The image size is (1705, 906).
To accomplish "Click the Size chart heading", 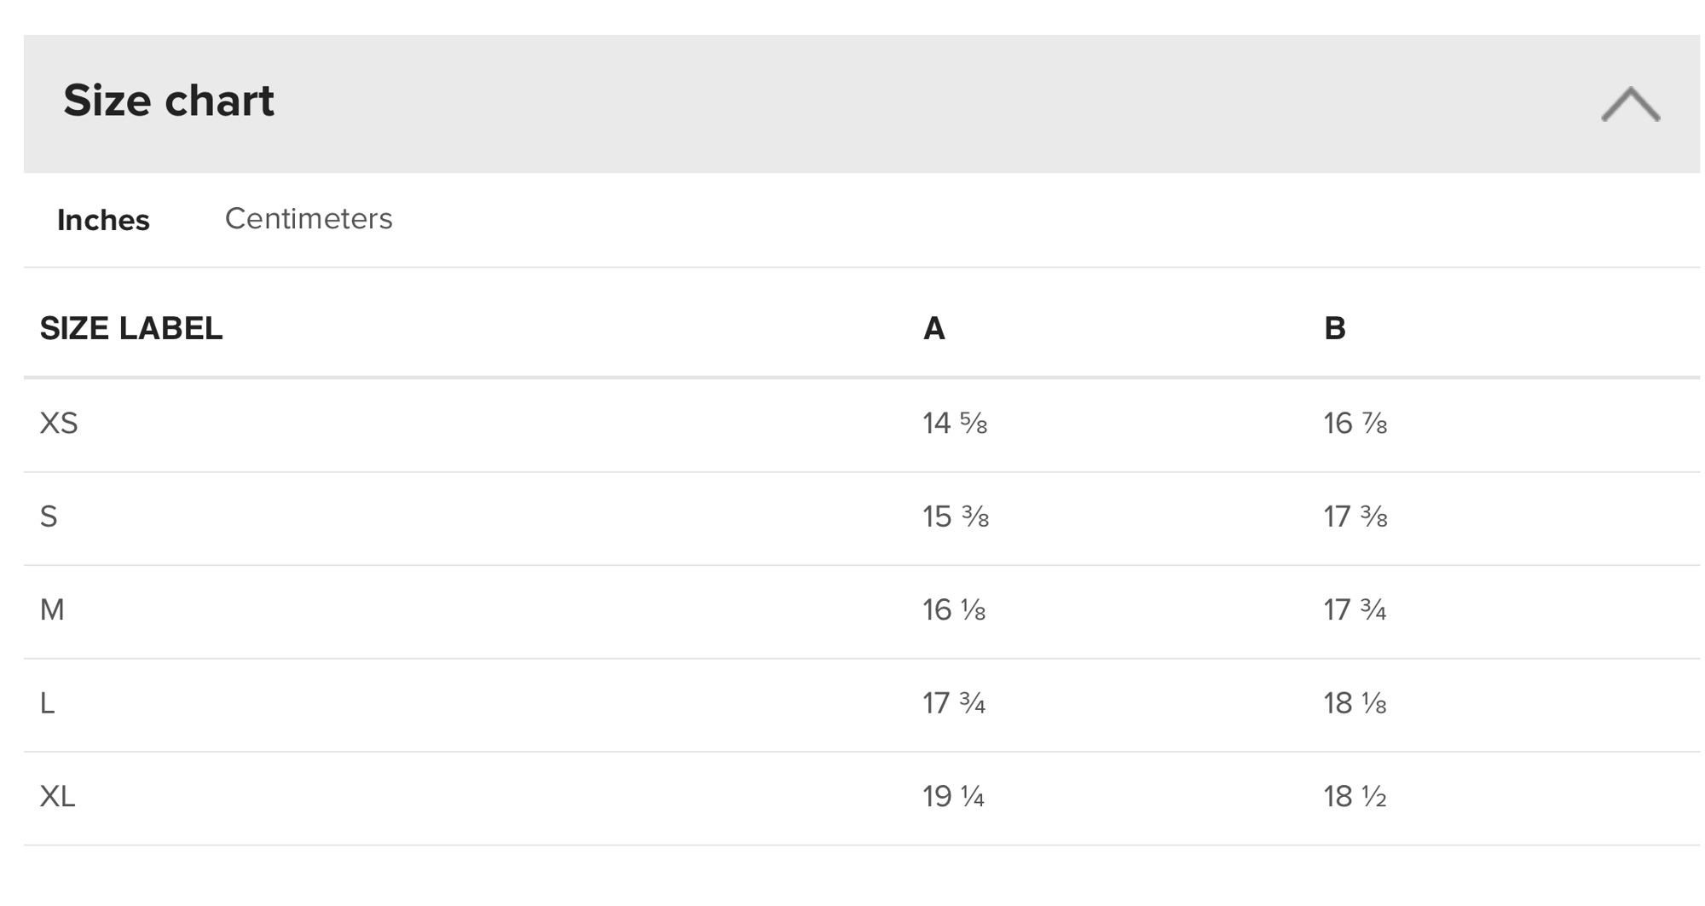I will tap(169, 101).
